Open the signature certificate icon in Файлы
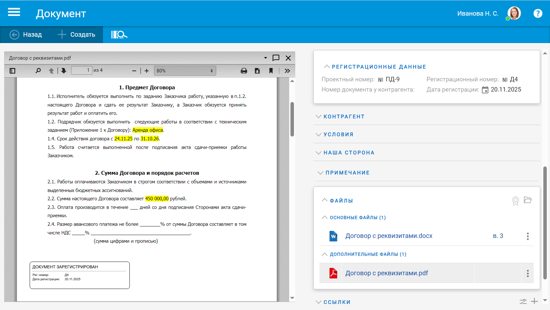 515,201
